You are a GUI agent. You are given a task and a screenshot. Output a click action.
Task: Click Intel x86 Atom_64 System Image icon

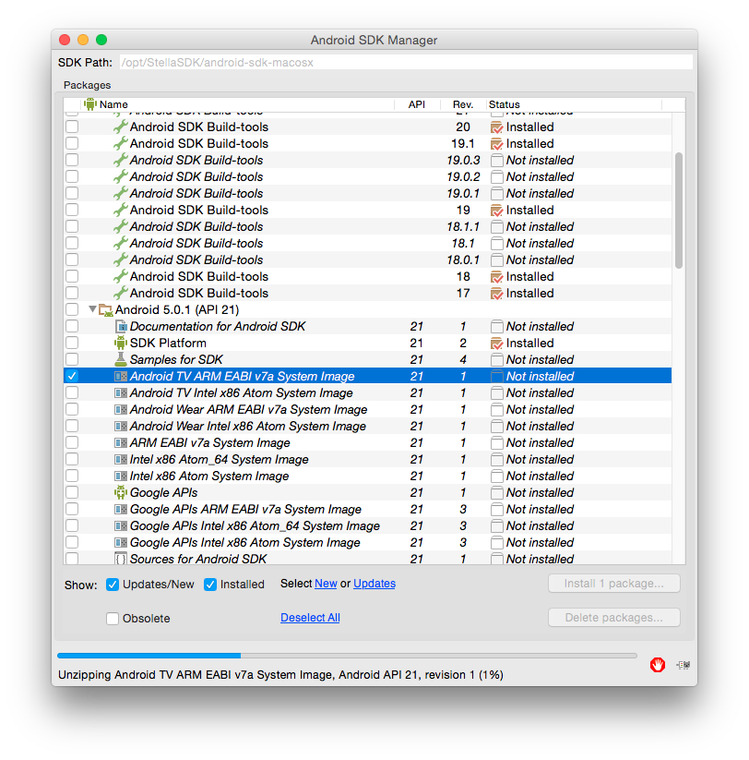[x=121, y=460]
